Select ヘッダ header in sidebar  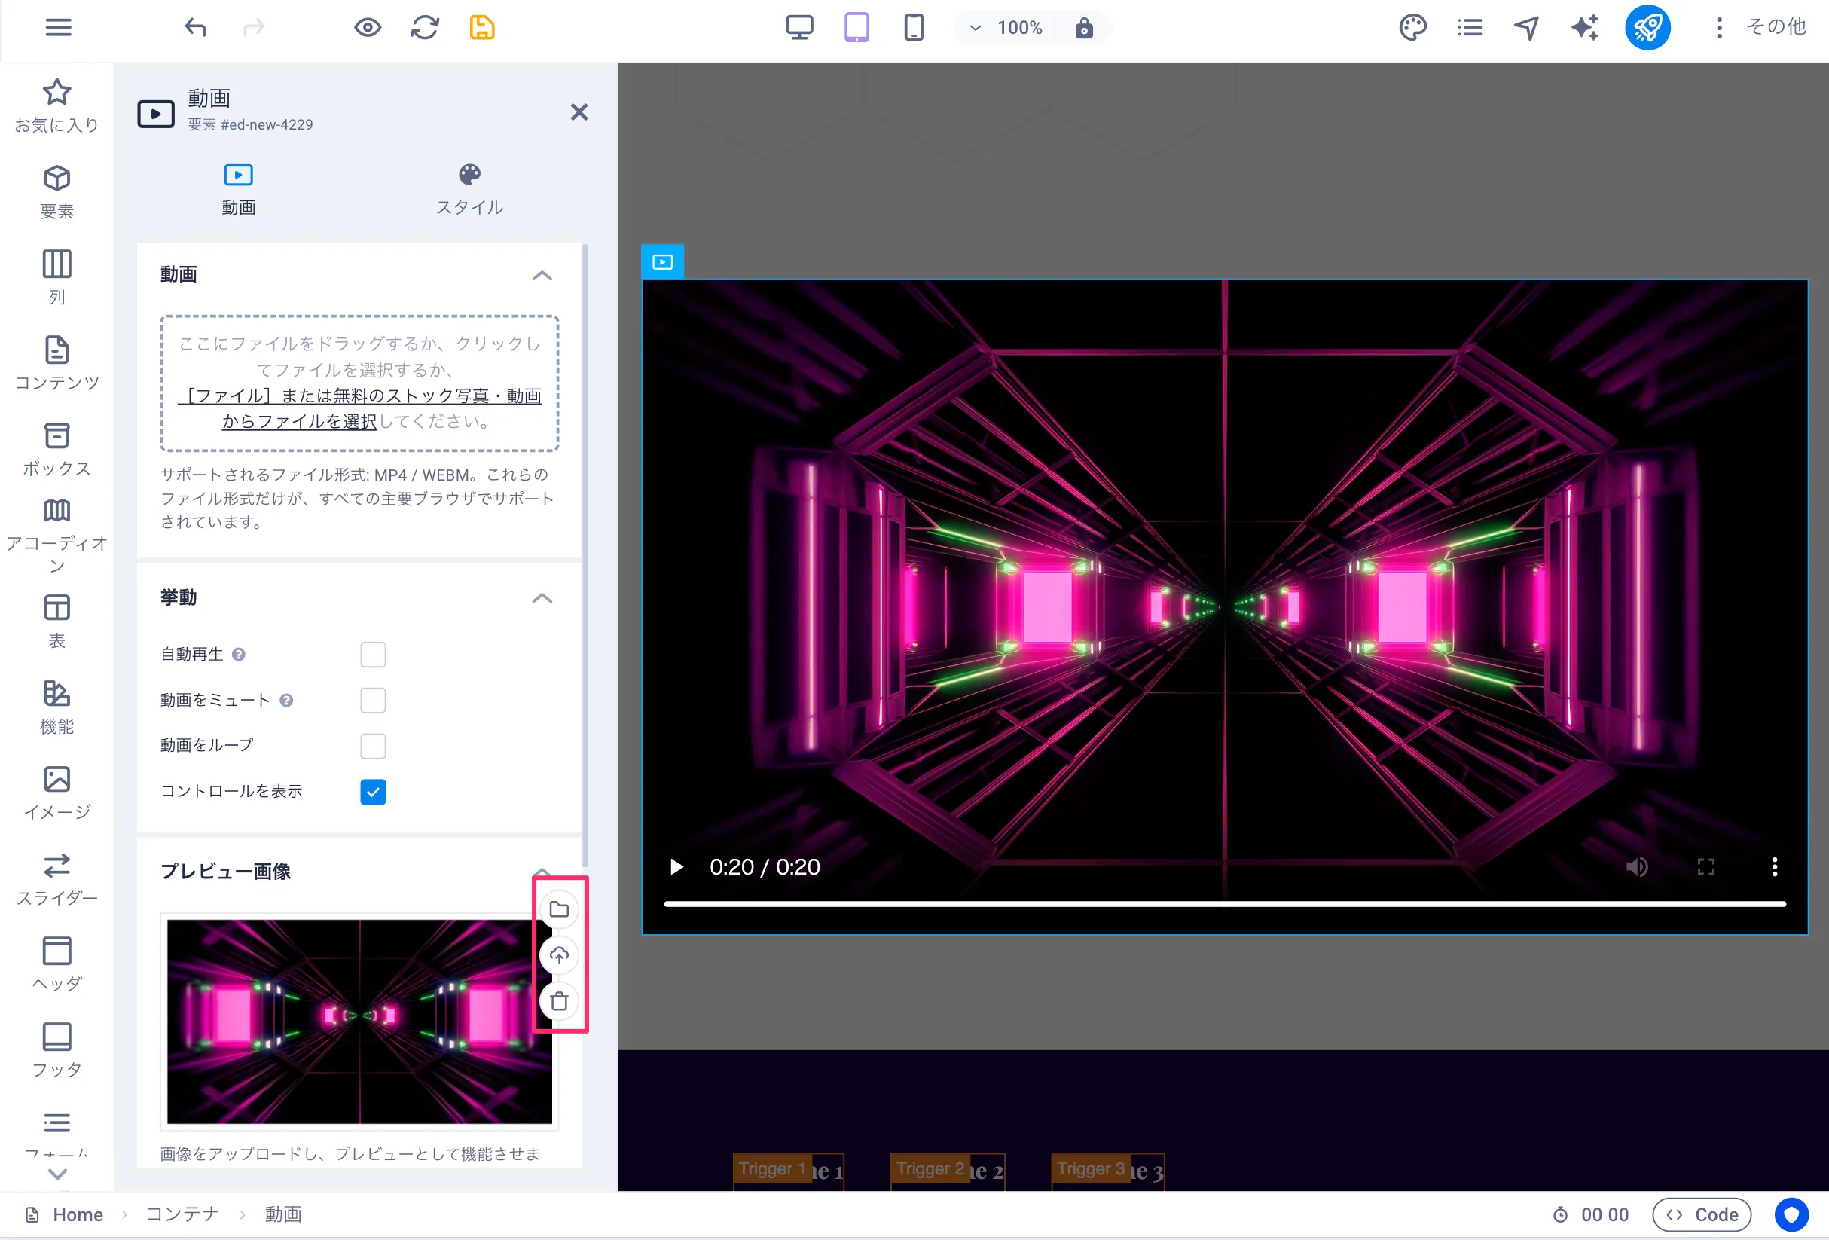point(56,965)
